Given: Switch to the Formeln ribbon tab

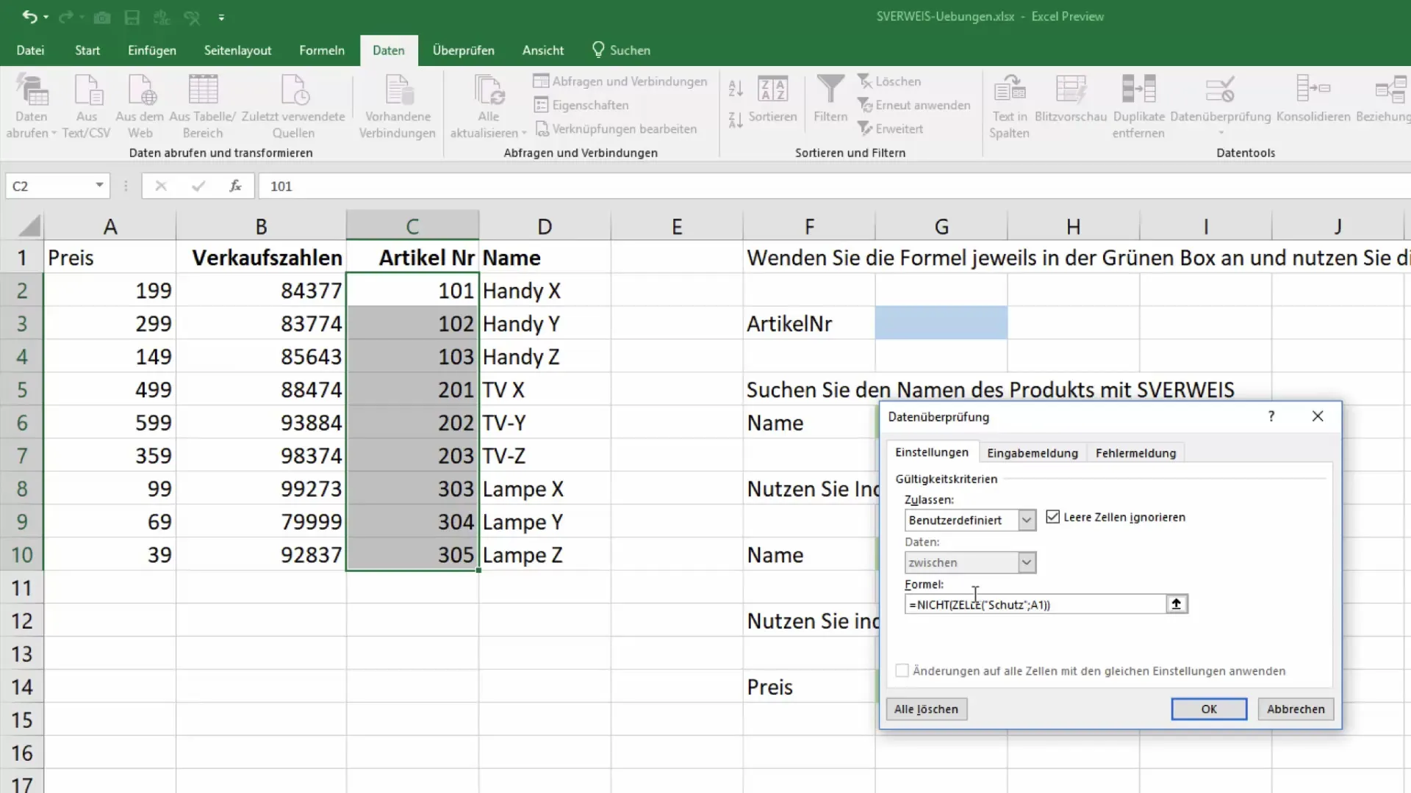Looking at the screenshot, I should [x=322, y=50].
